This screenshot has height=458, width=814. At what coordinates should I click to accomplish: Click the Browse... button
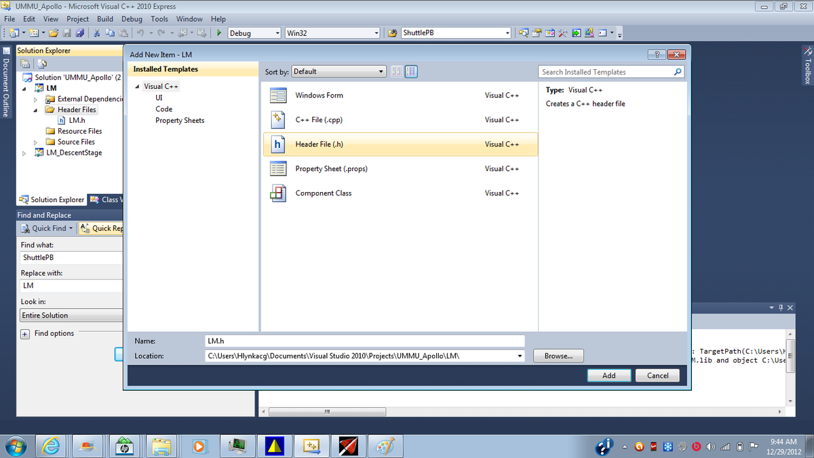click(558, 356)
